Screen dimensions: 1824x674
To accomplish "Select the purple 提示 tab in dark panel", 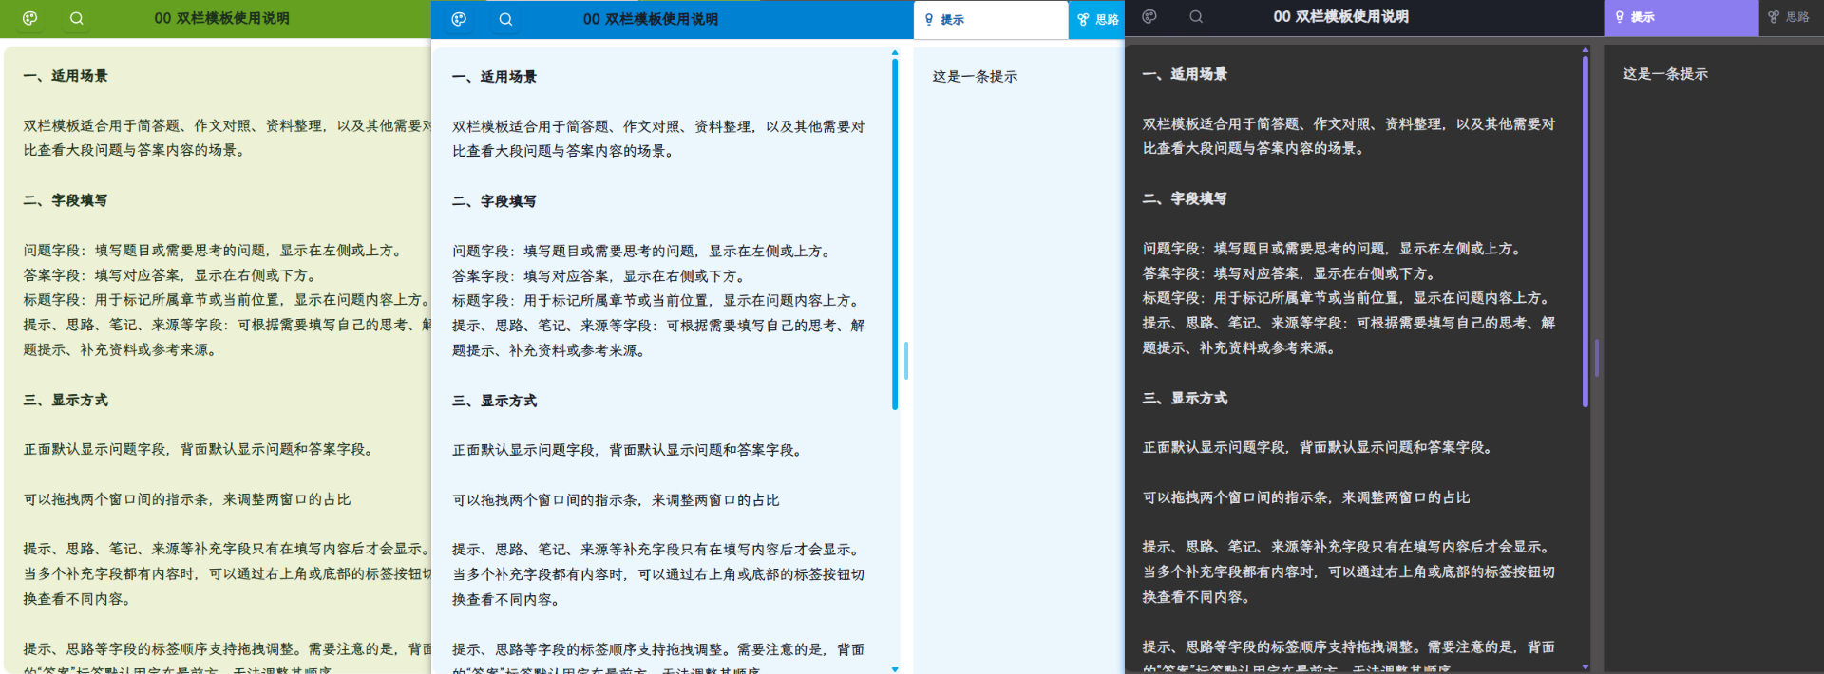I will [1681, 17].
